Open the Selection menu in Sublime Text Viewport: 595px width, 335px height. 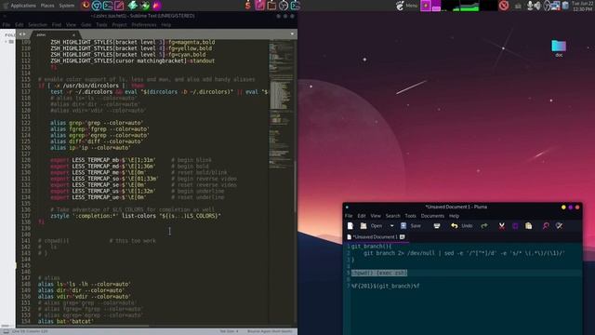[x=37, y=25]
